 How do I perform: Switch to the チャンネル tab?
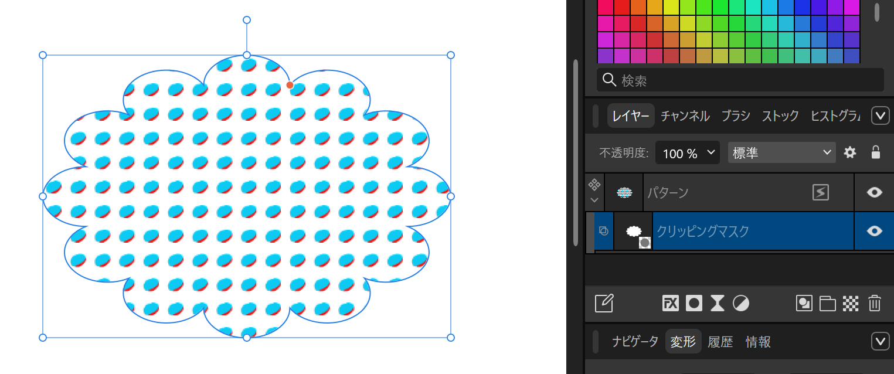[x=685, y=116]
